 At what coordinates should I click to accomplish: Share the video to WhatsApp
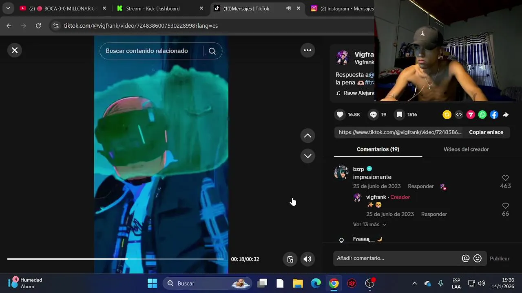pos(482,115)
